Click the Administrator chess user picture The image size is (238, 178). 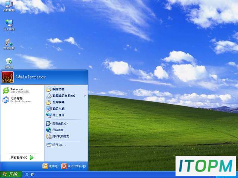click(x=7, y=77)
